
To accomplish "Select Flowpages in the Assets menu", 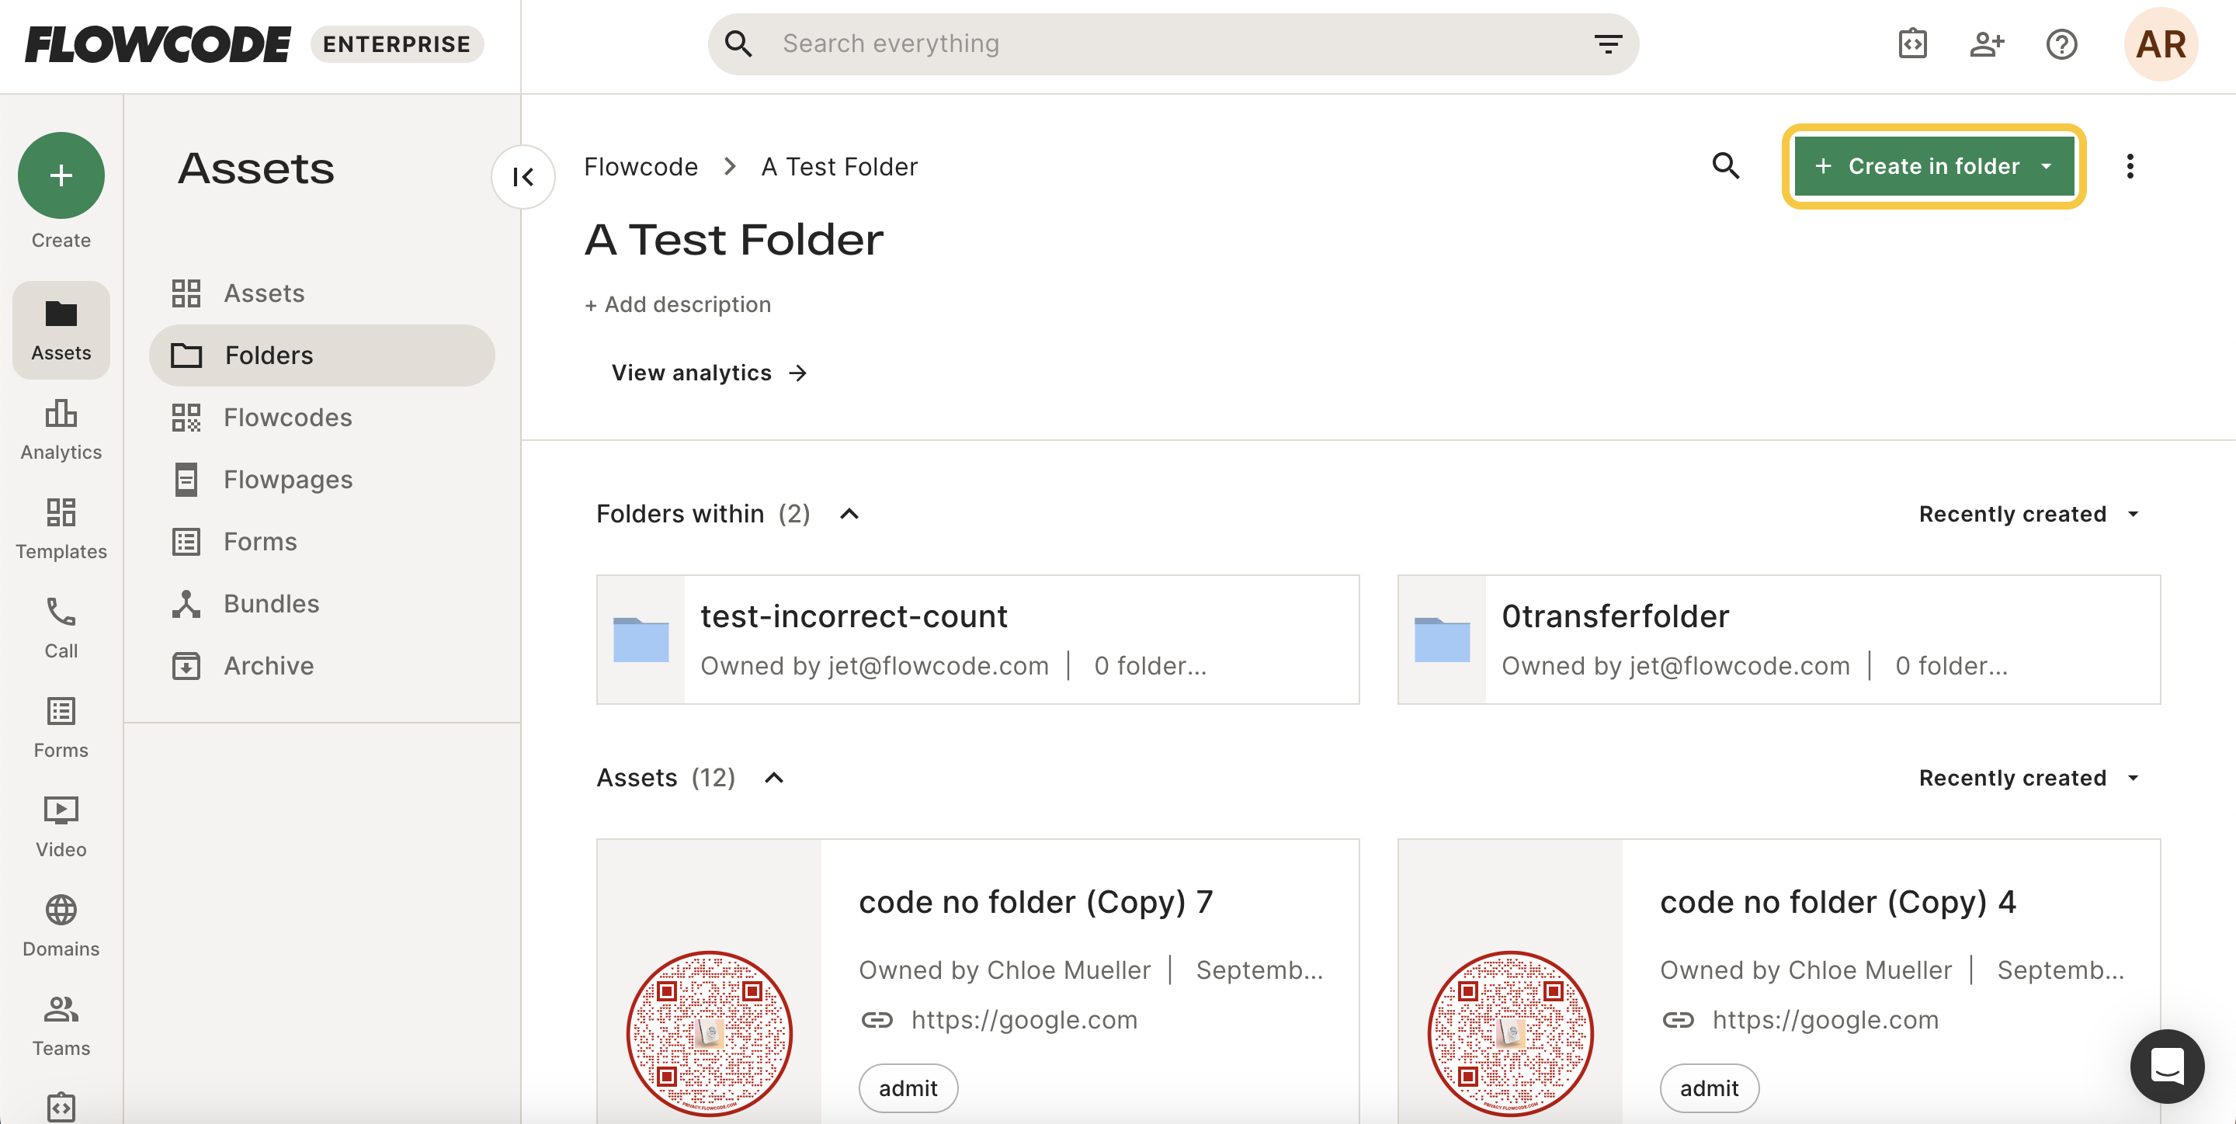I will 322,479.
